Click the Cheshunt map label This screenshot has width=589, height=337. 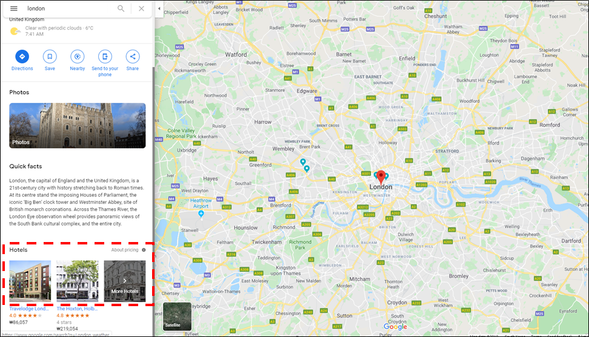[435, 16]
